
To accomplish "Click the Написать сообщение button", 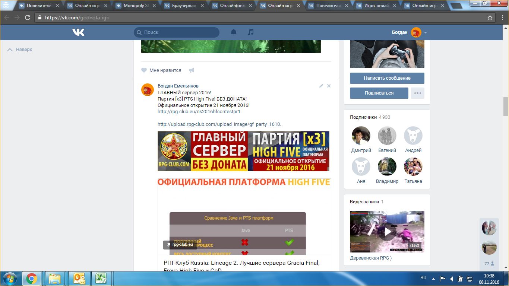I will [387, 78].
